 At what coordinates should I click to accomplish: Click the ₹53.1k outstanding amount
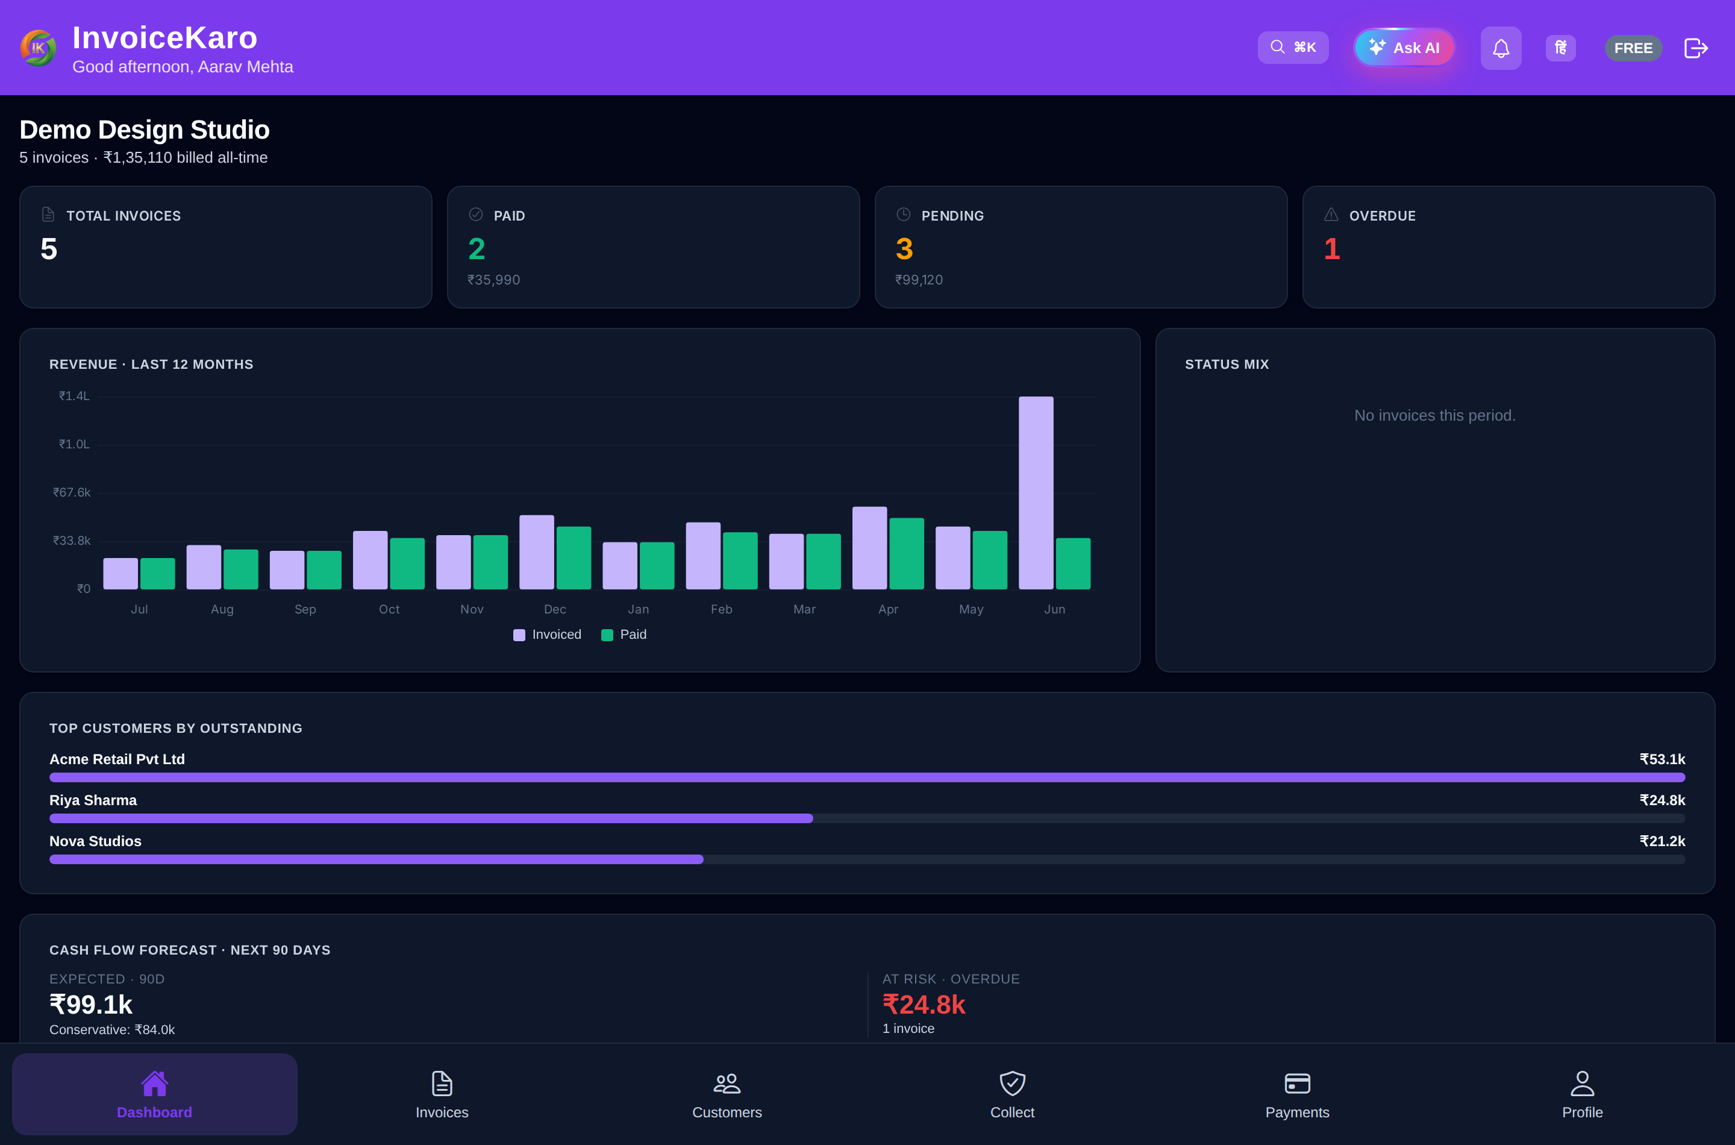[1662, 759]
